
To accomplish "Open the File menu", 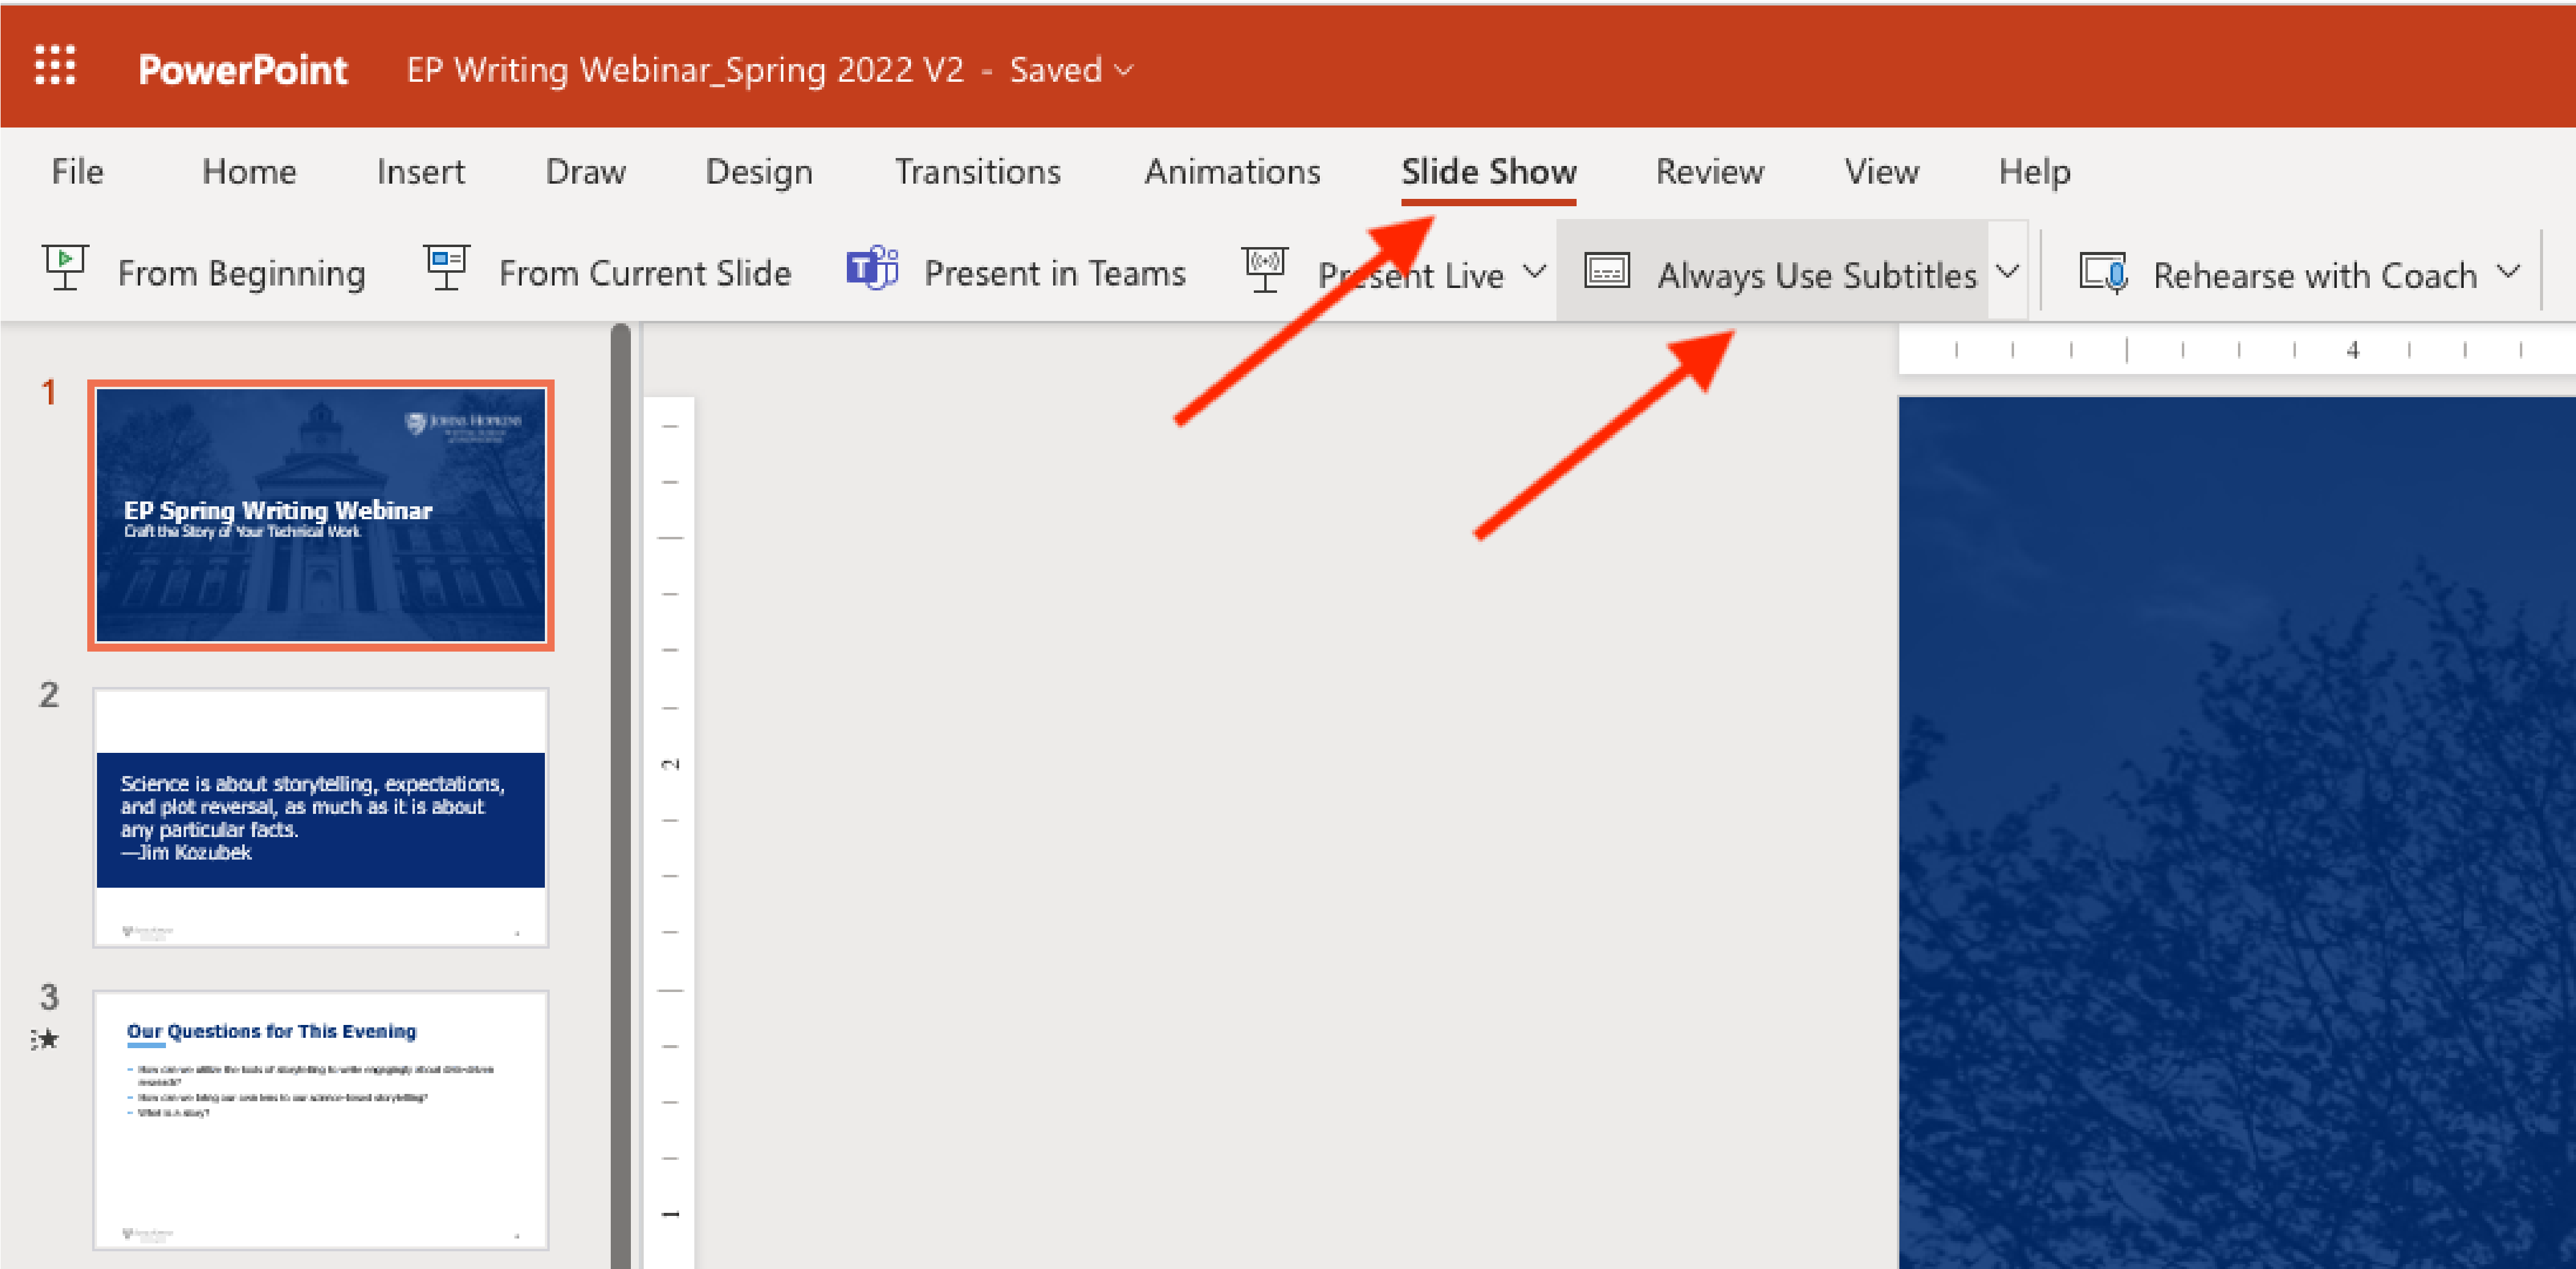I will click(77, 172).
